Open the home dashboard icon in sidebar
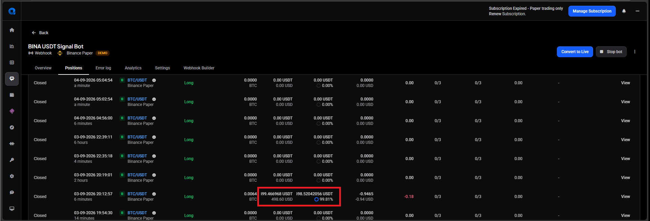The image size is (650, 221). [12, 30]
